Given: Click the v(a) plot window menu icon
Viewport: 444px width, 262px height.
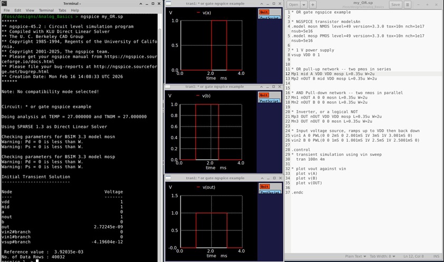Looking at the screenshot, I should point(168,3).
